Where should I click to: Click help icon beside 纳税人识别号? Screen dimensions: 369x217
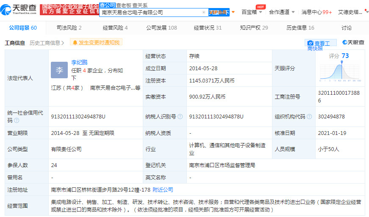point(180,116)
